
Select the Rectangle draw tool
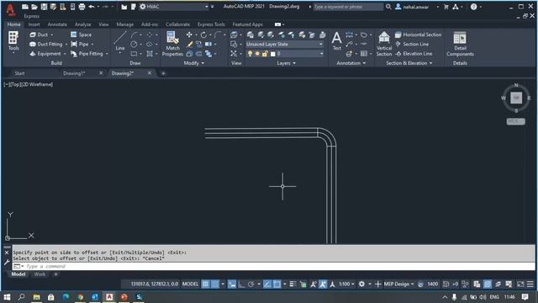coord(134,54)
